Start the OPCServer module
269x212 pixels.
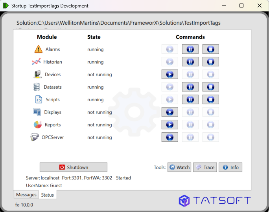click(170, 137)
